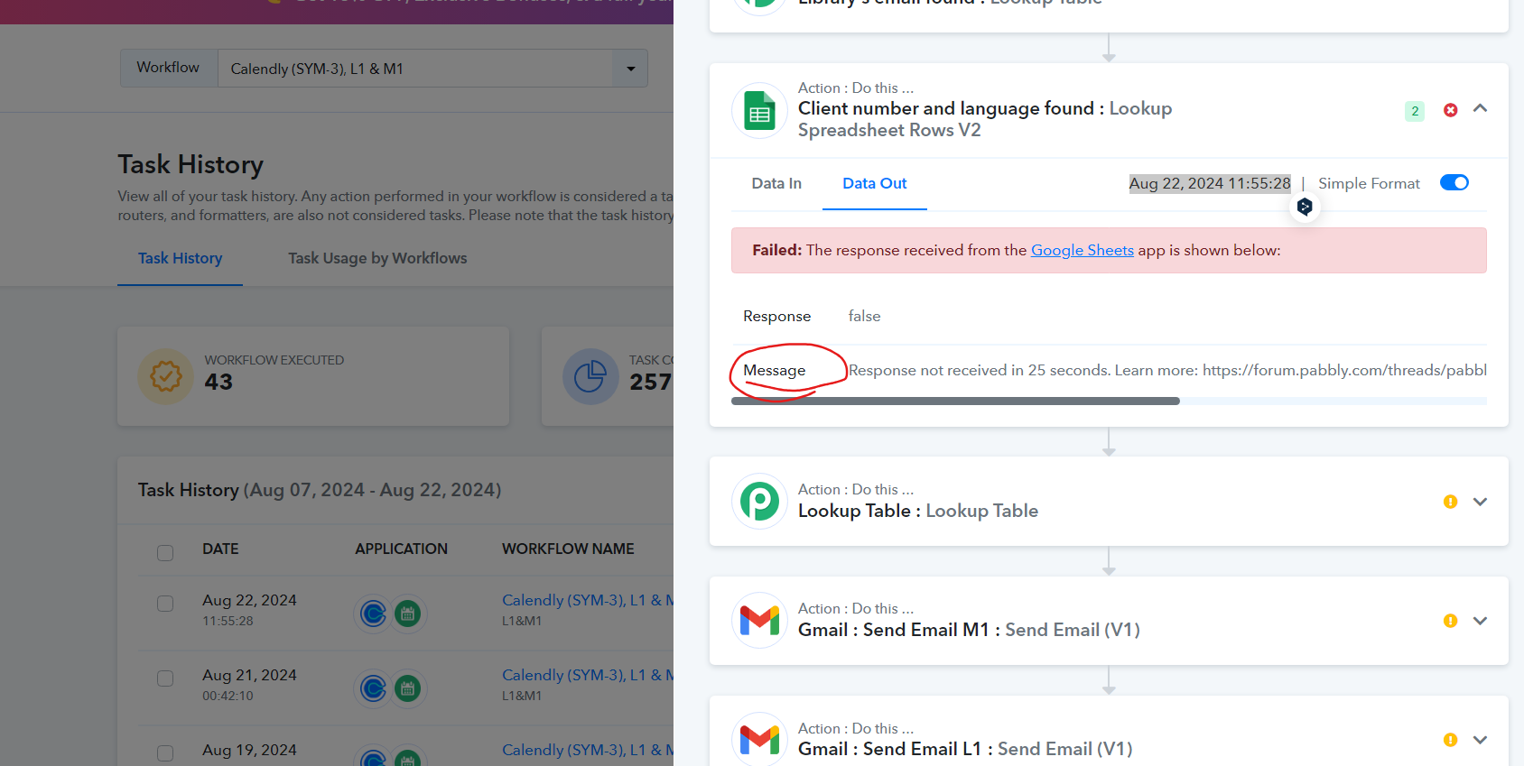This screenshot has width=1524, height=766.
Task: Click the Lookup Table step title
Action: click(918, 511)
